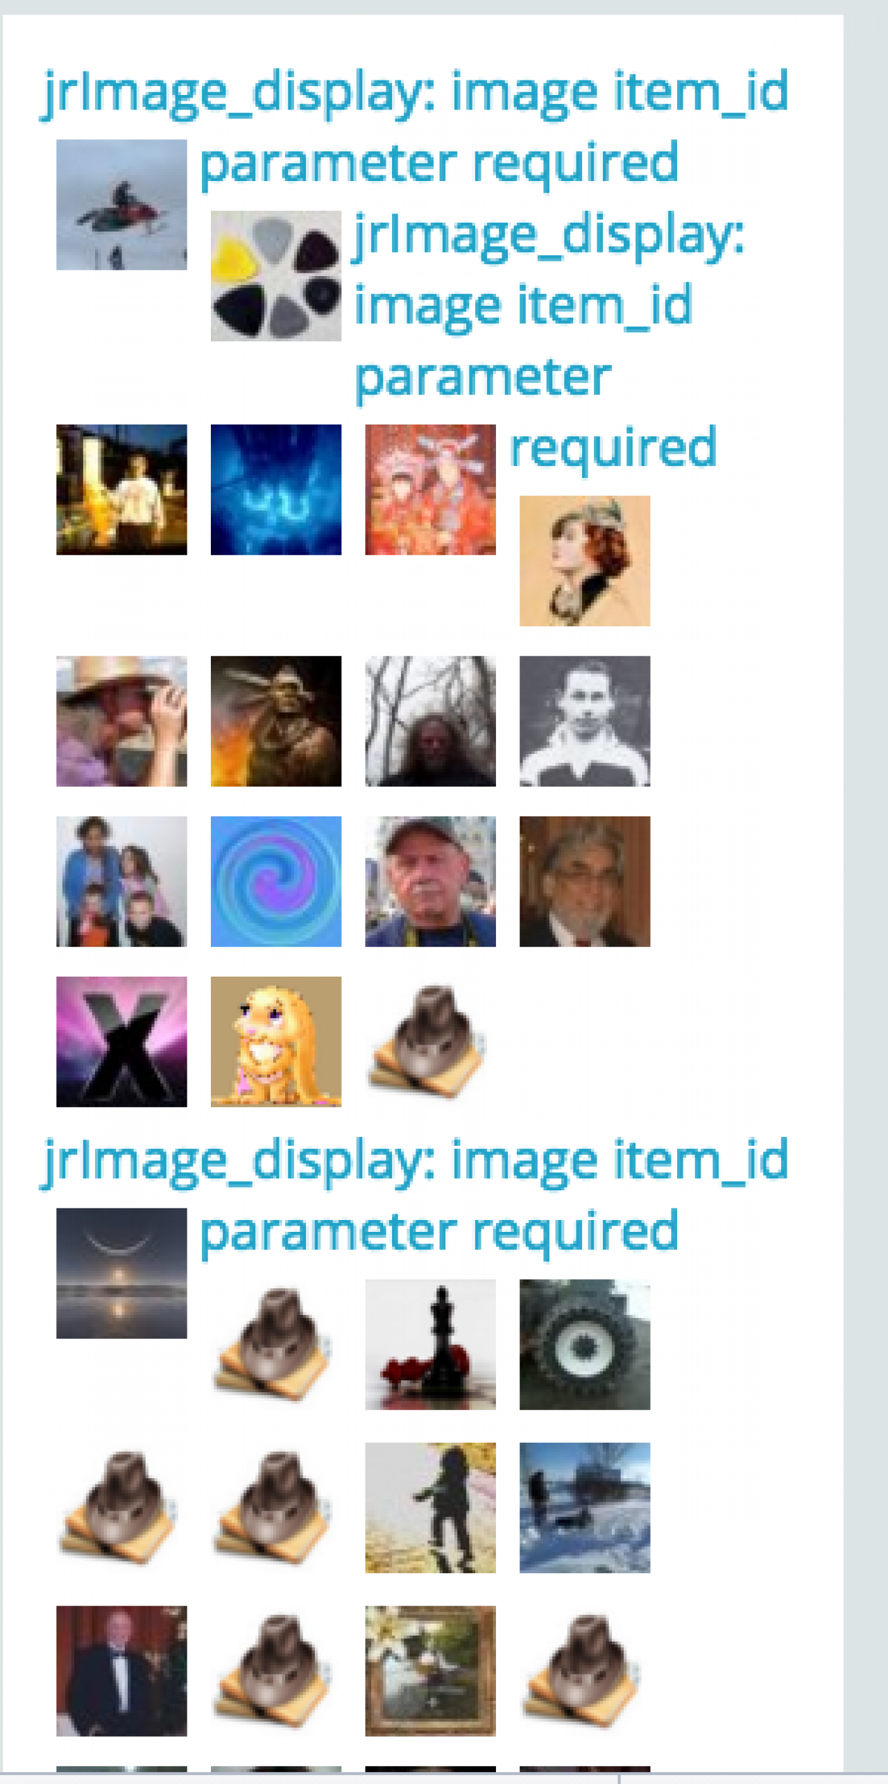Viewport: 888px width, 1784px height.
Task: Select the framed painting with flower avatar
Action: 431,1671
